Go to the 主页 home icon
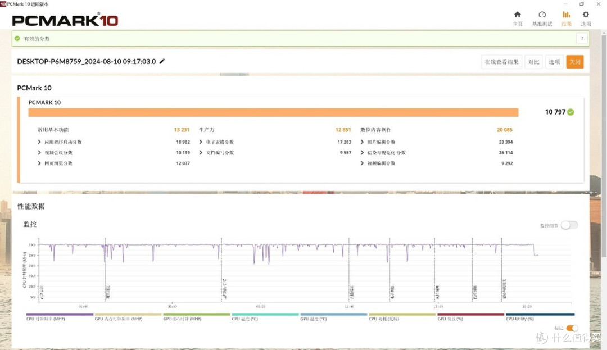Image resolution: width=607 pixels, height=350 pixels. 517,15
